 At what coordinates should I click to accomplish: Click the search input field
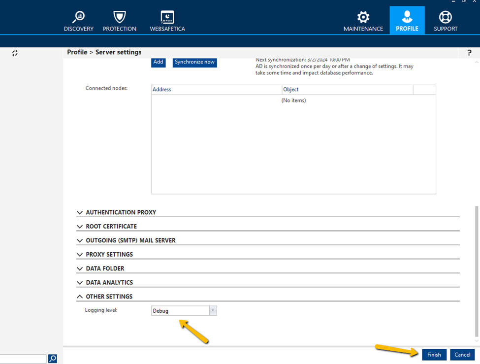coord(23,359)
